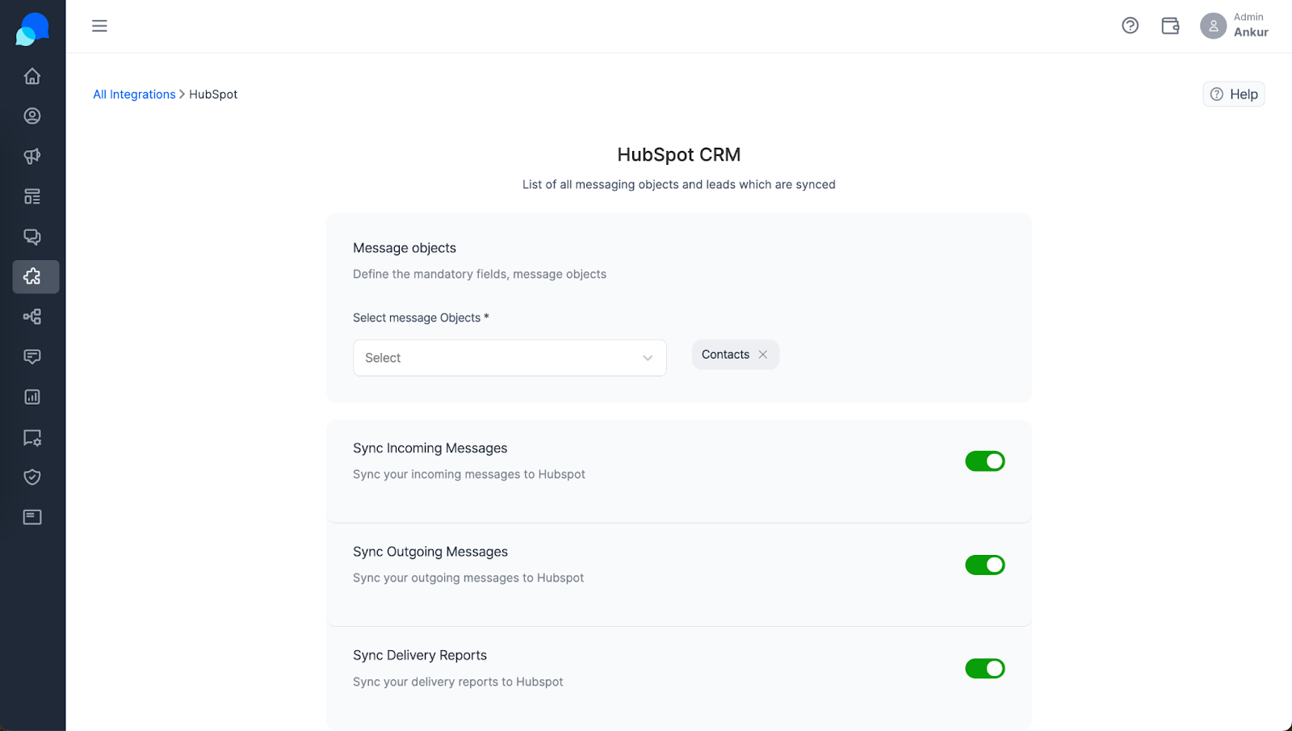Open the wallet icon in header
The image size is (1292, 731).
pos(1170,26)
